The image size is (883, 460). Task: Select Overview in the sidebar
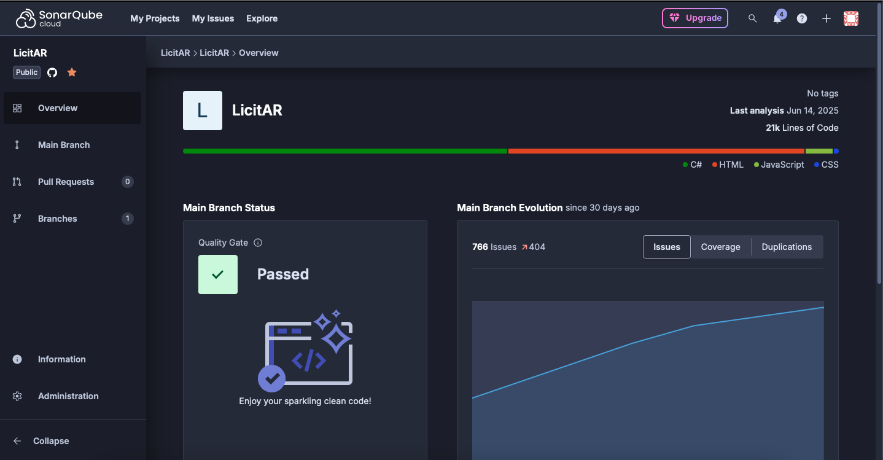click(72, 108)
